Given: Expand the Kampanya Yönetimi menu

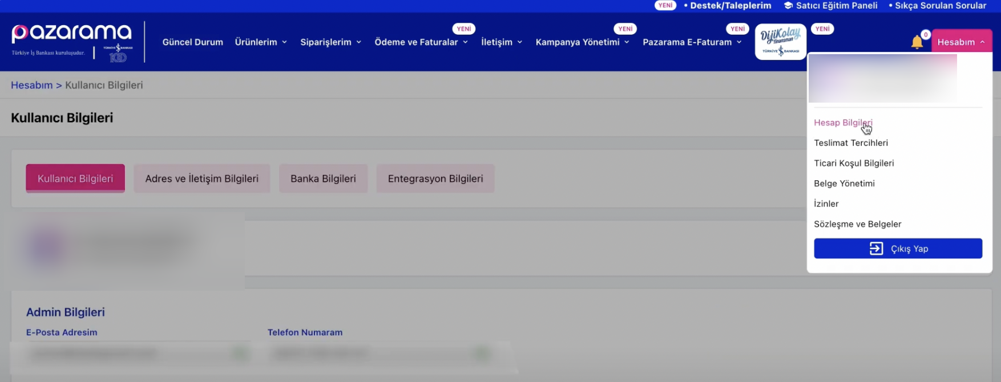Looking at the screenshot, I should (x=582, y=42).
